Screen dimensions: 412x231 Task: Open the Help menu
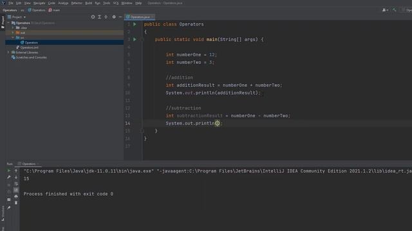click(138, 3)
